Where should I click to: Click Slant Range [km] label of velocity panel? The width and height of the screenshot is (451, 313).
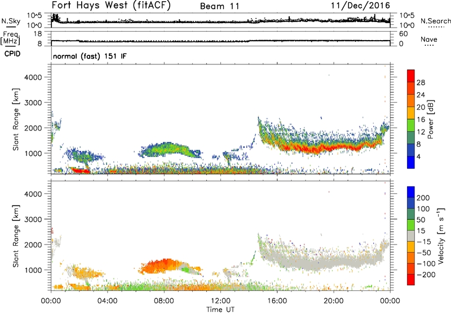[x=16, y=236]
